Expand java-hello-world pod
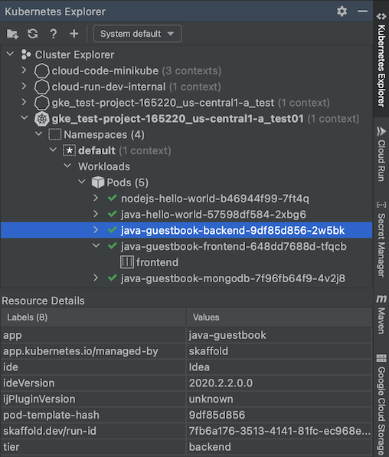 pyautogui.click(x=96, y=214)
